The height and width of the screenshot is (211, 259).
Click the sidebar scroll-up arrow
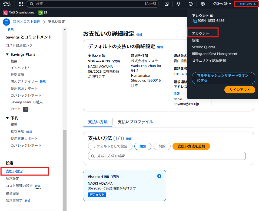click(x=65, y=29)
